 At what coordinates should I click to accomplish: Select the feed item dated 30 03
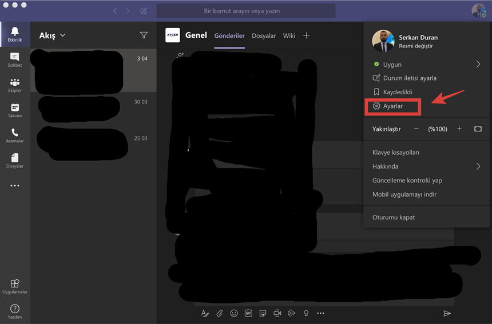point(93,108)
